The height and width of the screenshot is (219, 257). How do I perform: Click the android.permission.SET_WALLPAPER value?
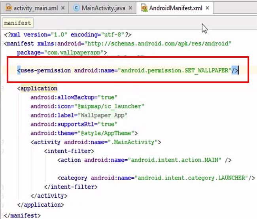[174, 70]
